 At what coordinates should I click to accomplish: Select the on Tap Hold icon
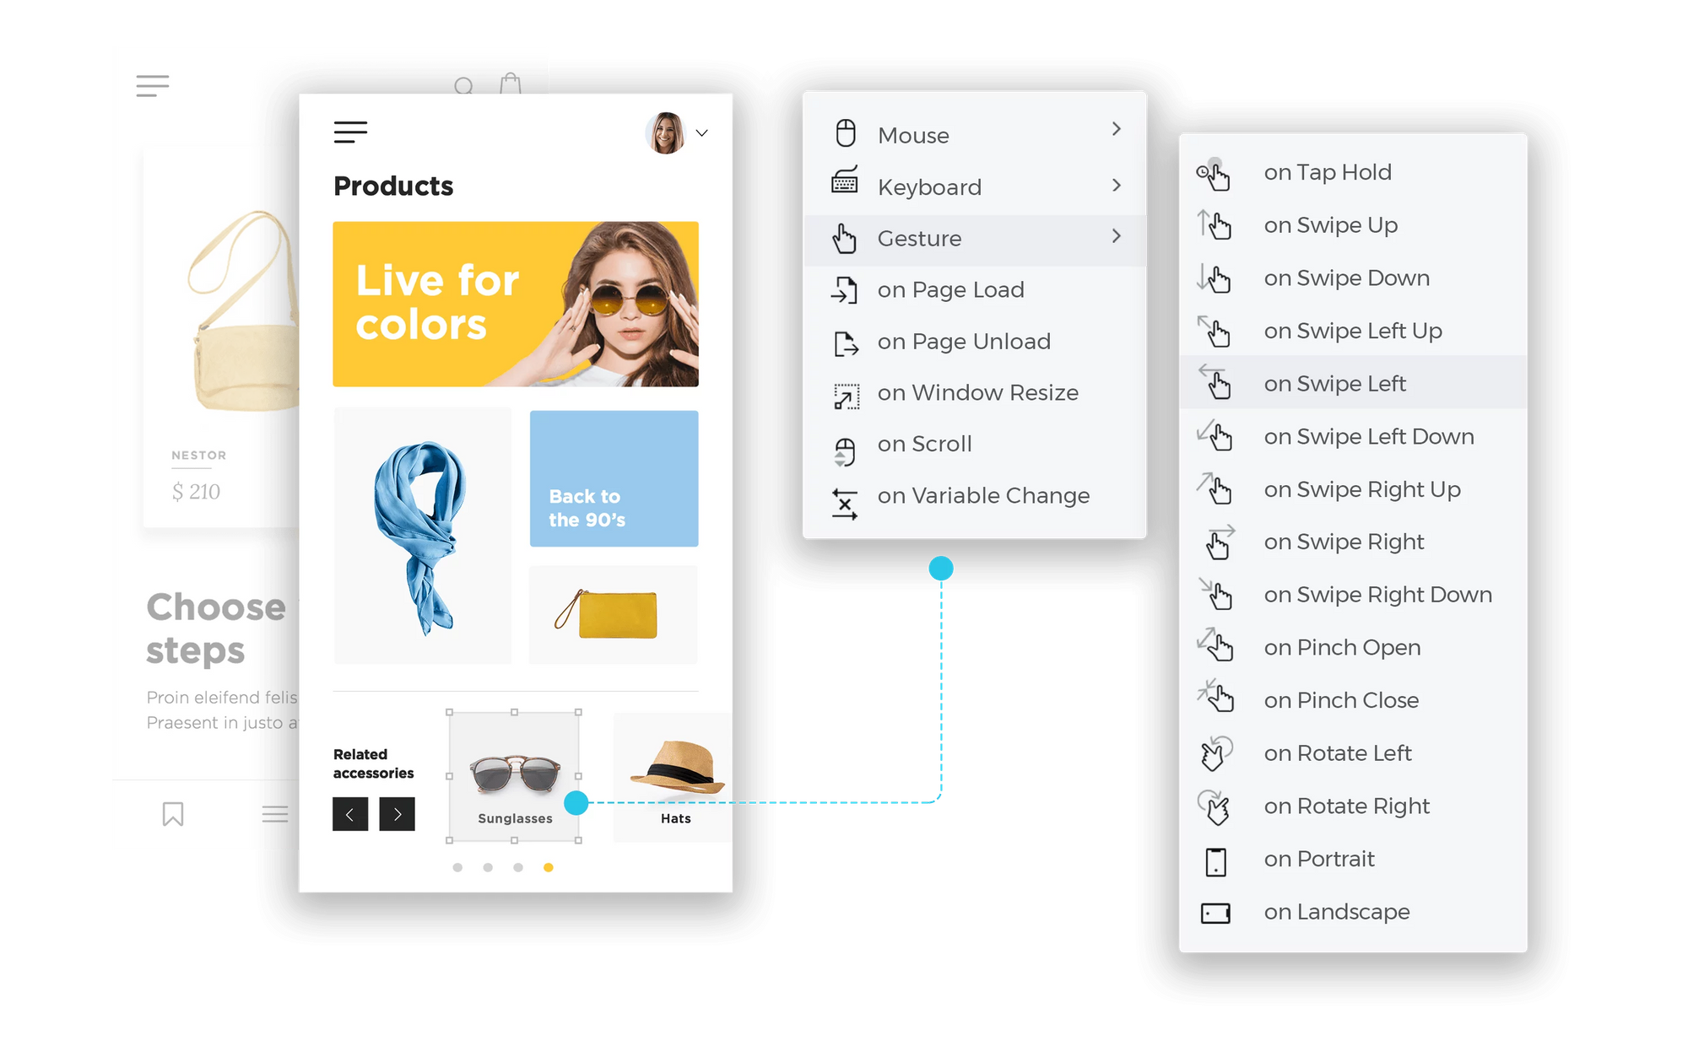tap(1215, 172)
